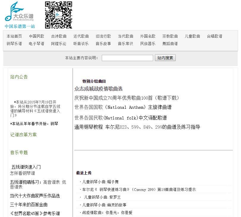The width and height of the screenshot is (241, 217).
Task: Open the 本站首页 menu item
Action: point(14,36)
